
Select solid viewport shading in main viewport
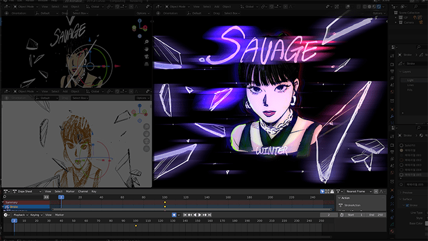370,7
